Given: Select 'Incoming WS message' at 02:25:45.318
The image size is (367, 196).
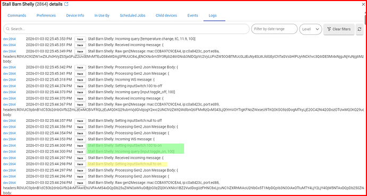Looking at the screenshot, I should click(x=121, y=79).
